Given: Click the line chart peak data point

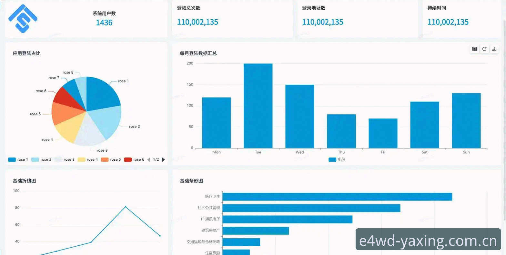Looking at the screenshot, I should [126, 207].
